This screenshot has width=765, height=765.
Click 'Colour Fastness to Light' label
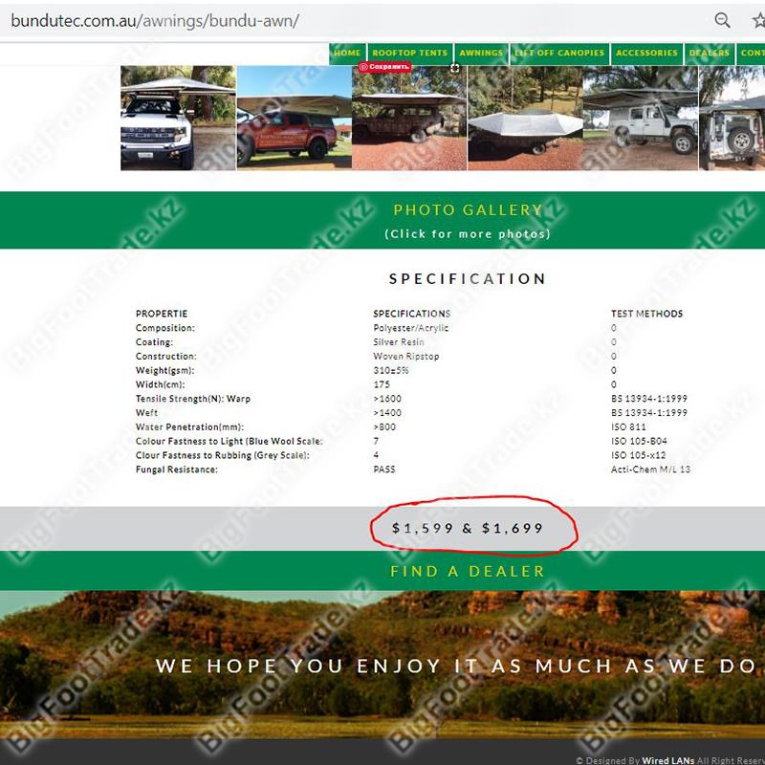click(229, 441)
